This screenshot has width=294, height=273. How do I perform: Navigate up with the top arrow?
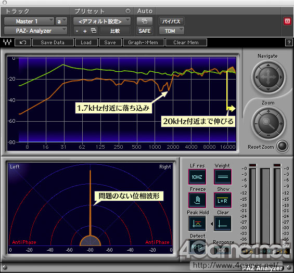[269, 65]
